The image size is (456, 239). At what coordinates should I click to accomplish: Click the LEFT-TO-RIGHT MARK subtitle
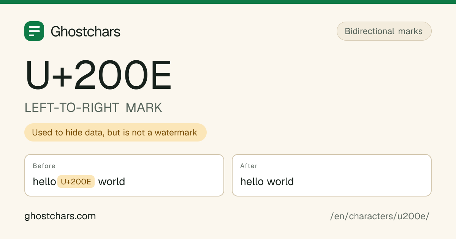click(x=93, y=108)
